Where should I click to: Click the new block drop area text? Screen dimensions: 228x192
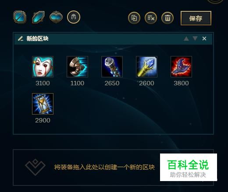coord(104,167)
